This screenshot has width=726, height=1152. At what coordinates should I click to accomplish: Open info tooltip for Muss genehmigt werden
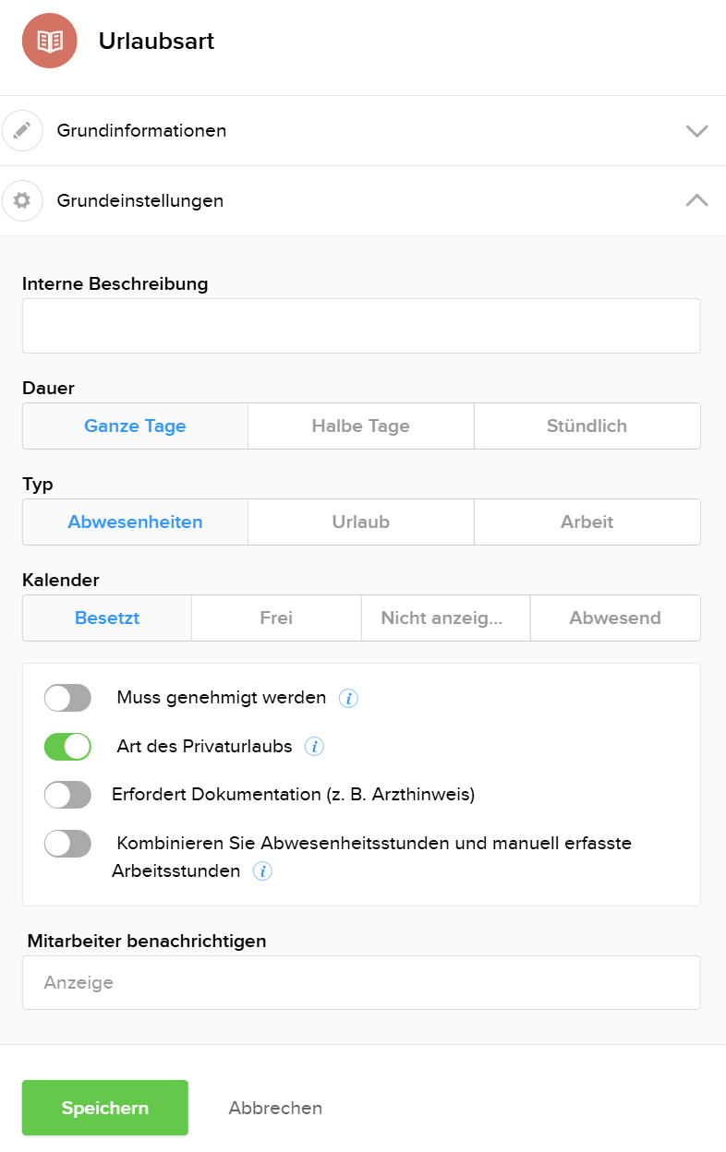[x=348, y=699]
